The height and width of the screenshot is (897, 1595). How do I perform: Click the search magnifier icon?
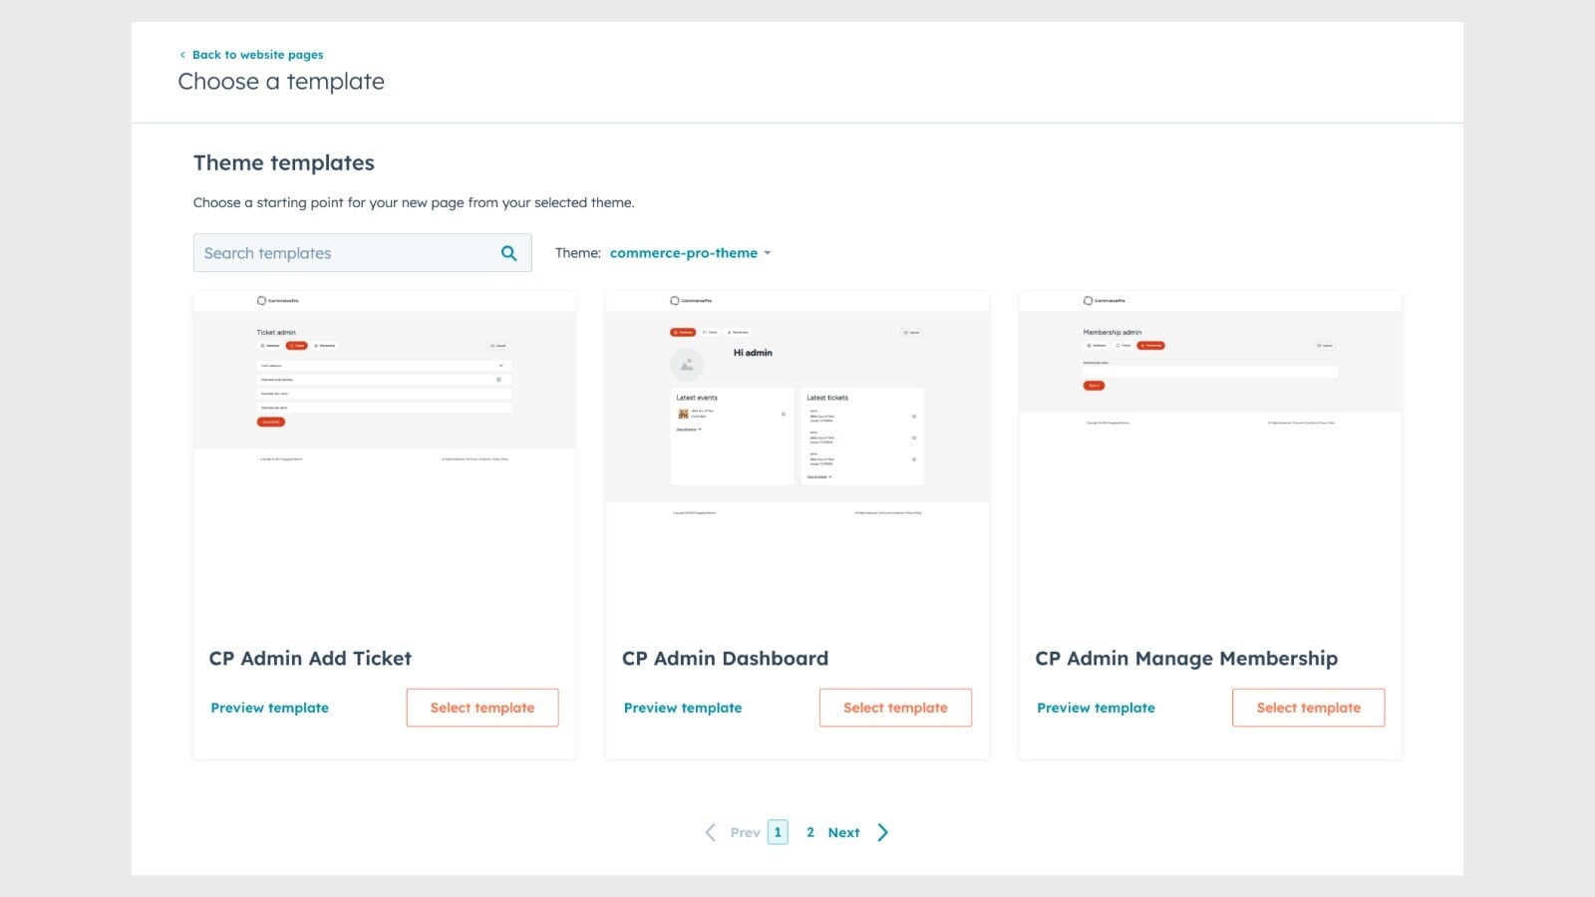[508, 253]
